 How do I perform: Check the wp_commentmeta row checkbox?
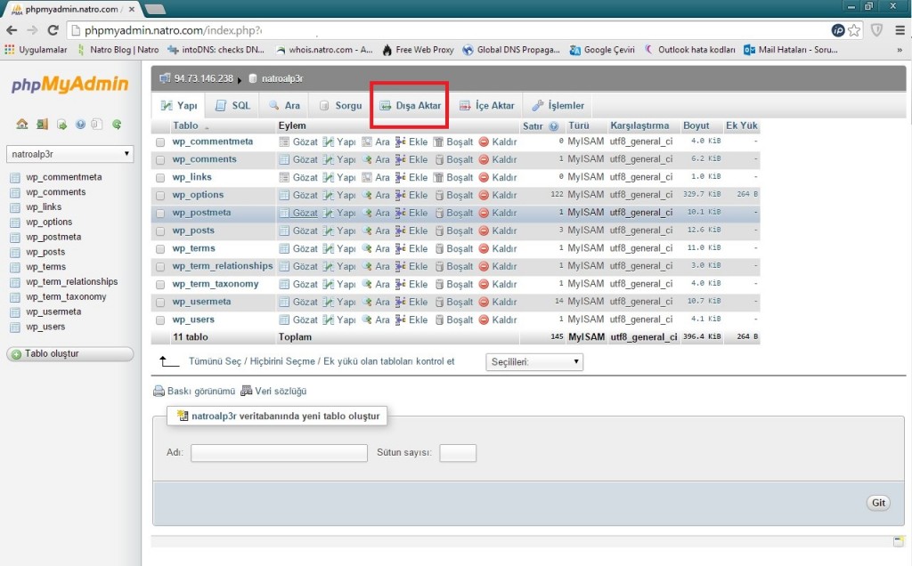tap(160, 142)
